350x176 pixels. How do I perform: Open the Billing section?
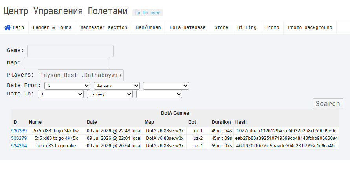coord(247,27)
